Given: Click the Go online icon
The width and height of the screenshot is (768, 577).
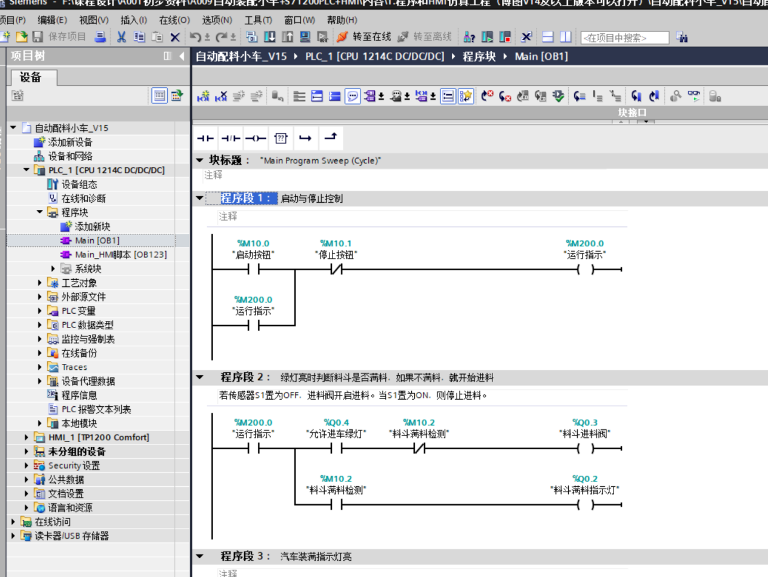Looking at the screenshot, I should click(342, 37).
